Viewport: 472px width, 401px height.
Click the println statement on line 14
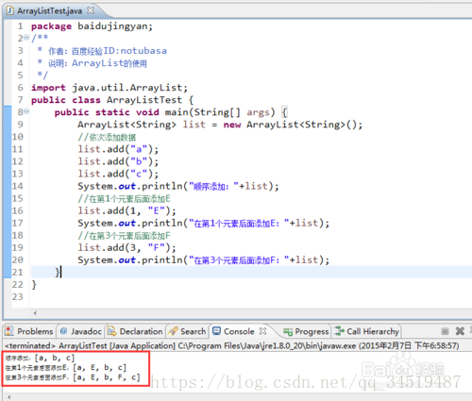click(x=178, y=186)
